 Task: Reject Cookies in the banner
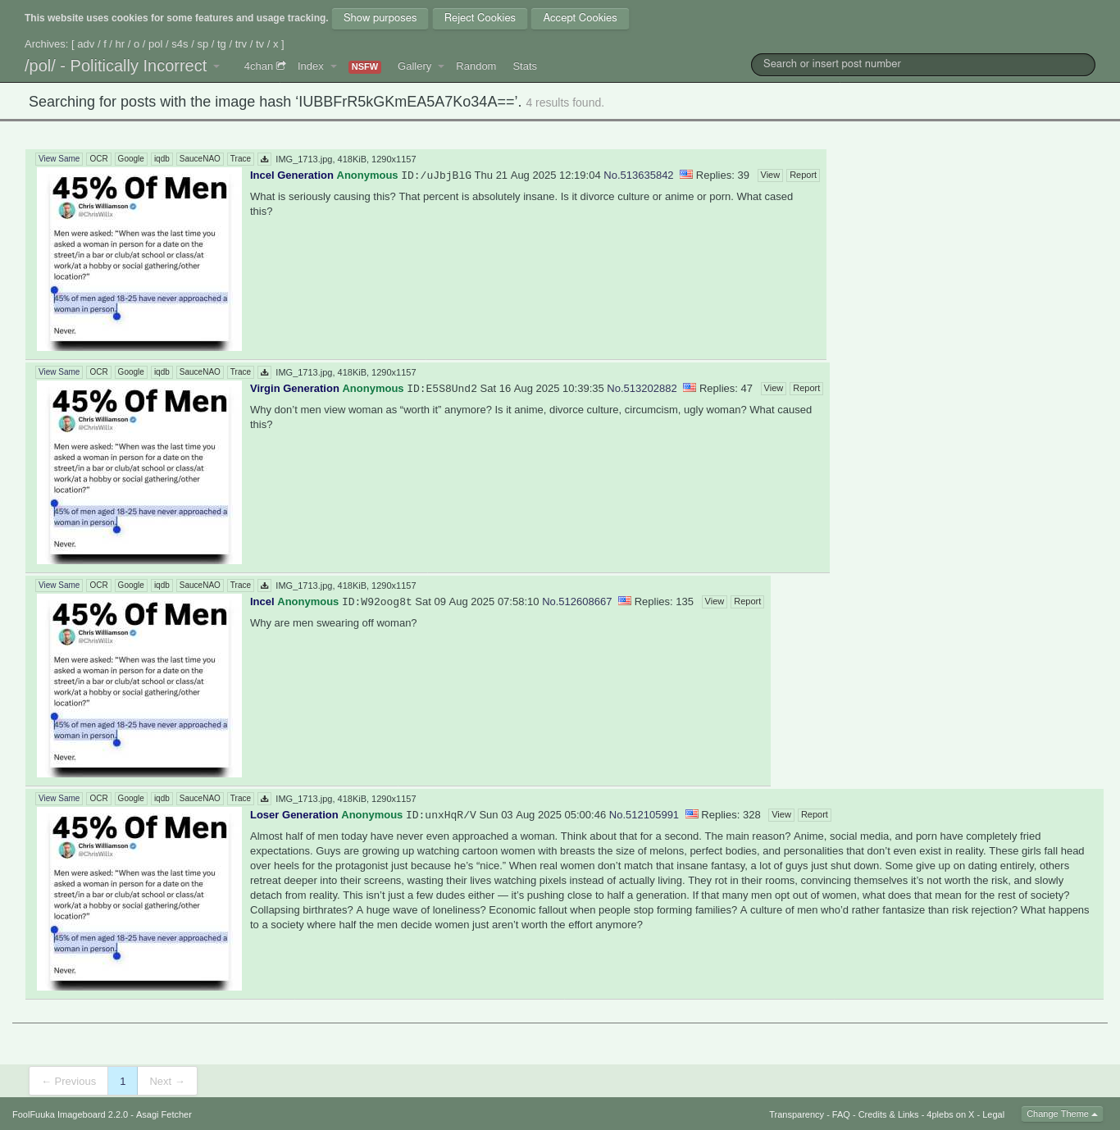click(480, 18)
